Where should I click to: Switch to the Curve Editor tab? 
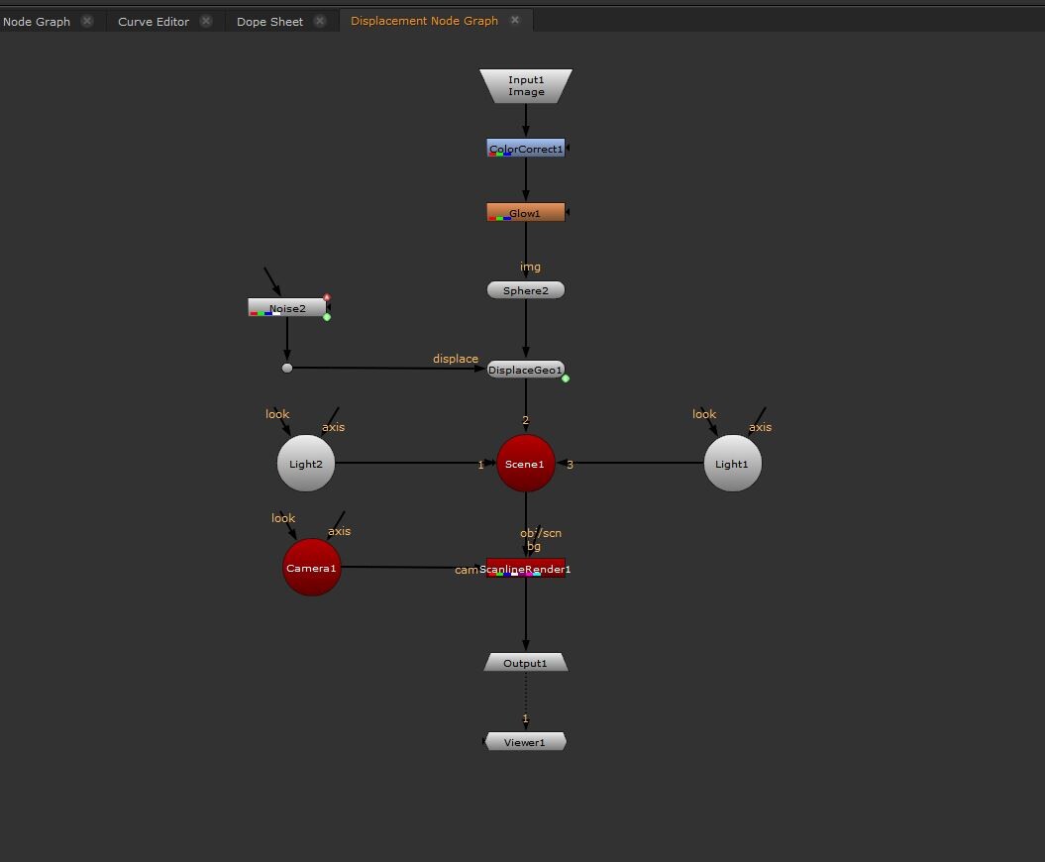(154, 20)
